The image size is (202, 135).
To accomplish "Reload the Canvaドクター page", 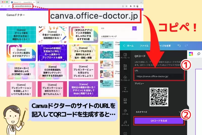I will tap(9, 6).
